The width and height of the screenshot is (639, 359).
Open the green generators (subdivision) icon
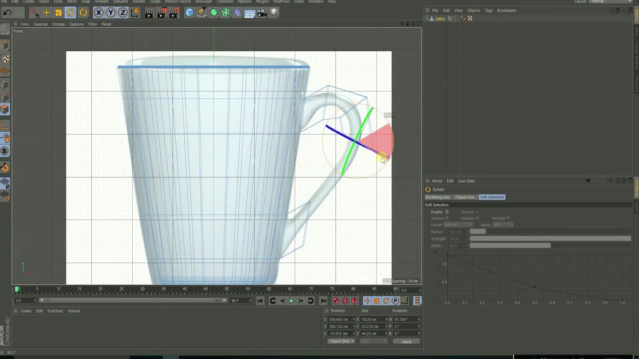click(x=214, y=12)
